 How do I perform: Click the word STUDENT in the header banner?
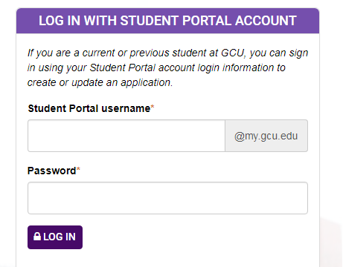point(150,21)
